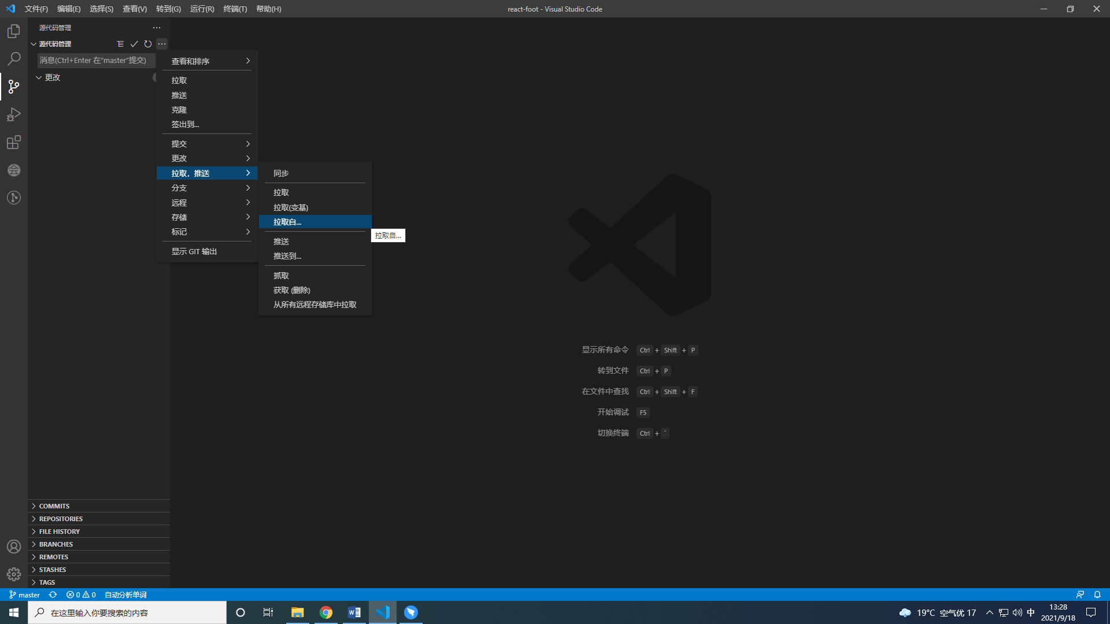
Task: Click the refresh icon in source control
Action: tap(148, 44)
